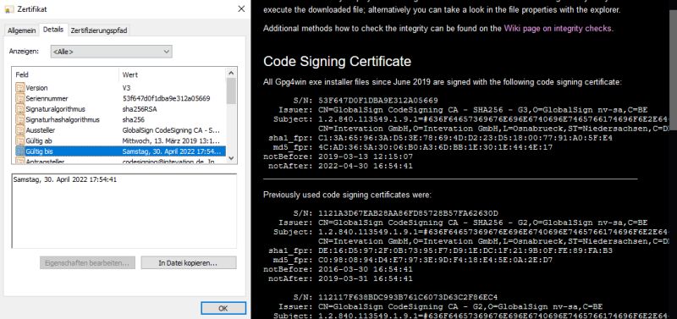This screenshot has height=319, width=677.
Task: Select the Seriennummer row value 53f647d0f1dba9e312a05669
Action: coord(166,98)
